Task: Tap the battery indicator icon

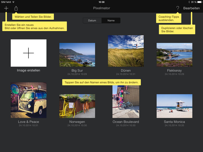Action: (x=200, y=2)
